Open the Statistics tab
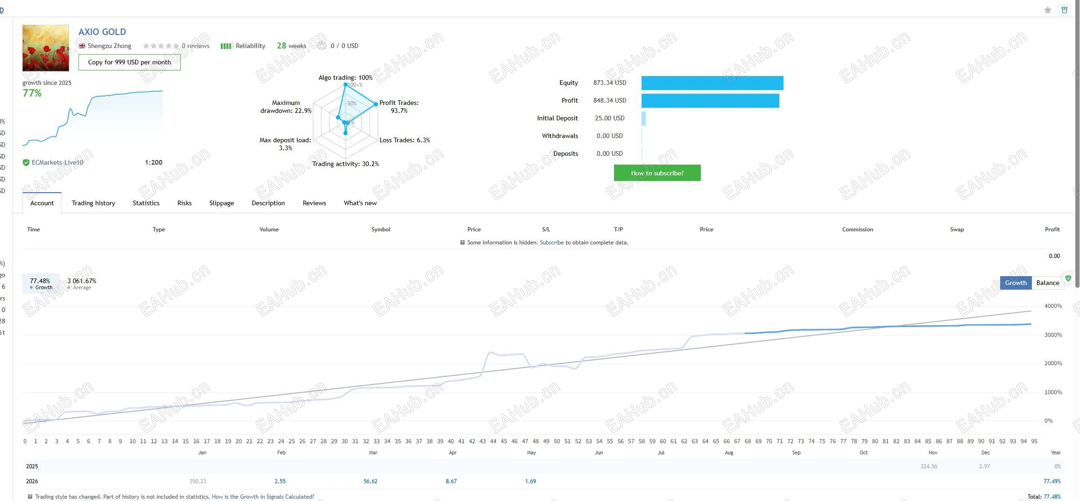 [146, 203]
